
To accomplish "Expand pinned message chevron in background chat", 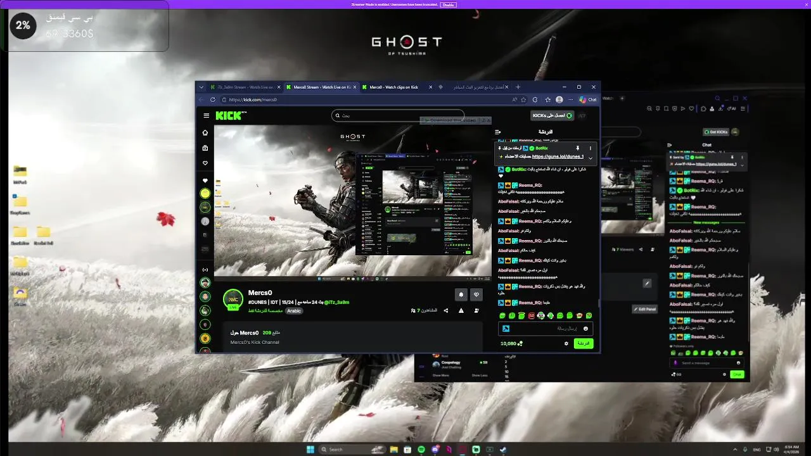I will 741,165.
